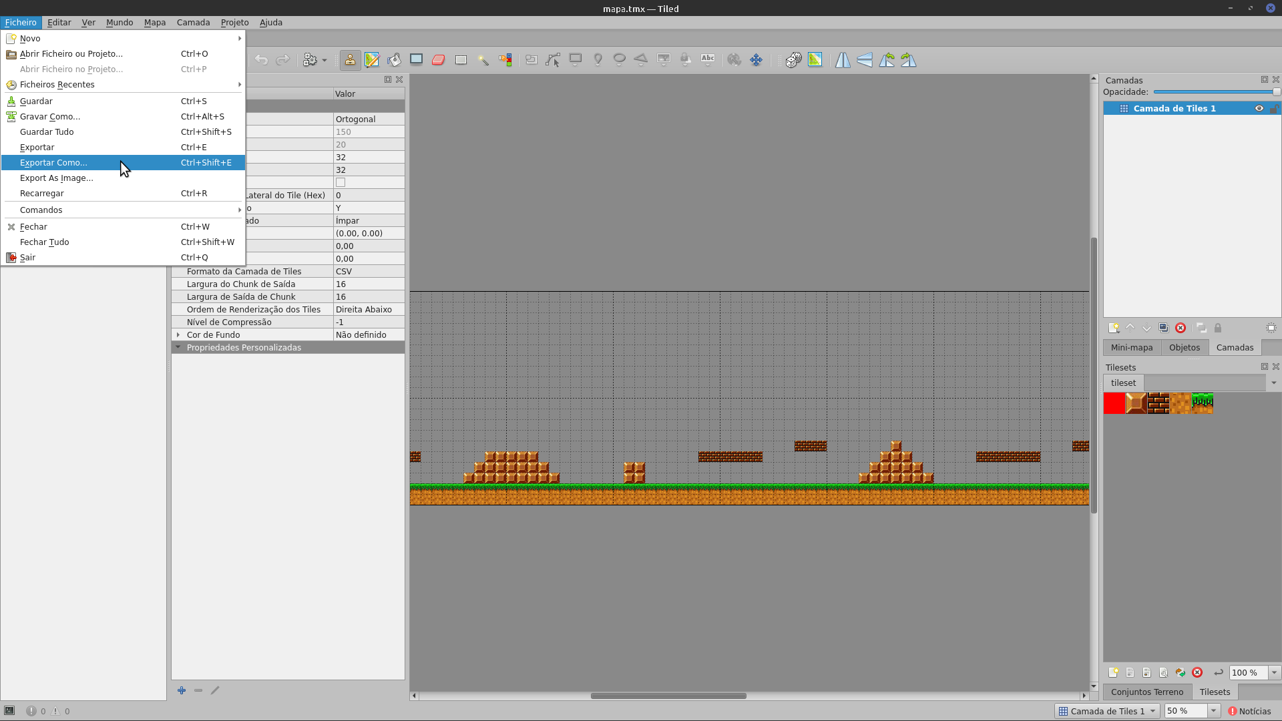Toggle the empty checkbox in Valor column
This screenshot has width=1282, height=721.
pyautogui.click(x=341, y=182)
